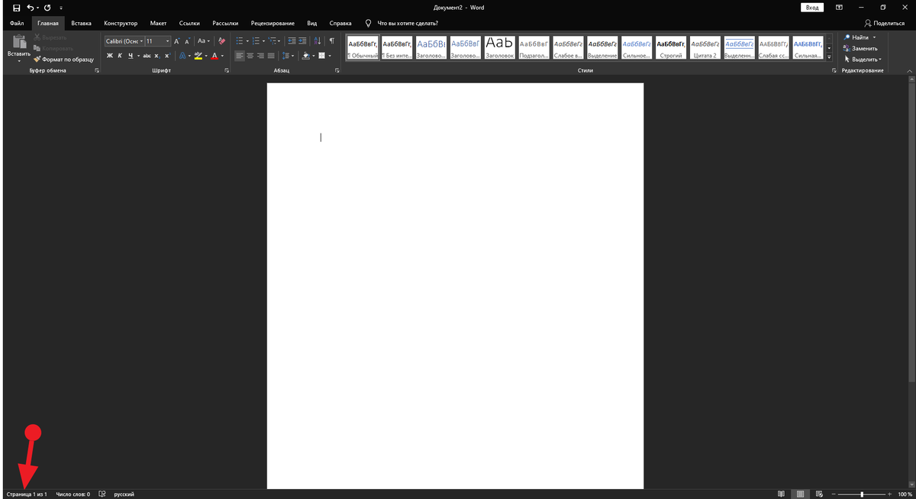This screenshot has width=916, height=499.
Task: Center-align the paragraph text
Action: (250, 56)
